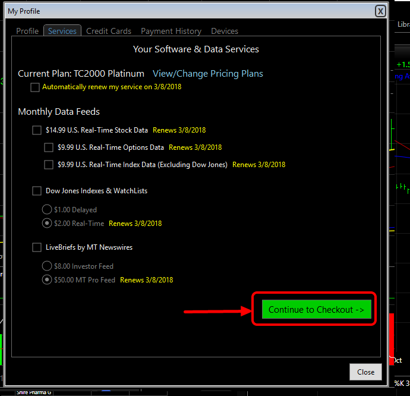Switch to the Profile tab
Viewport: 410px width, 396px height.
[27, 31]
